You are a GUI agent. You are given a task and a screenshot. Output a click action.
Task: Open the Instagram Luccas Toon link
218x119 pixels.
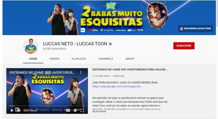pos(195,28)
